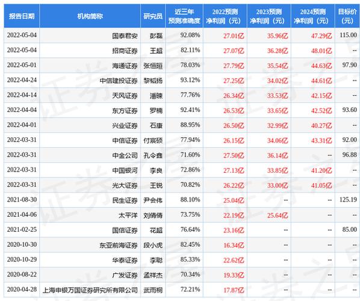Click the 机构简称 column header
360x301 pixels.
click(x=90, y=16)
